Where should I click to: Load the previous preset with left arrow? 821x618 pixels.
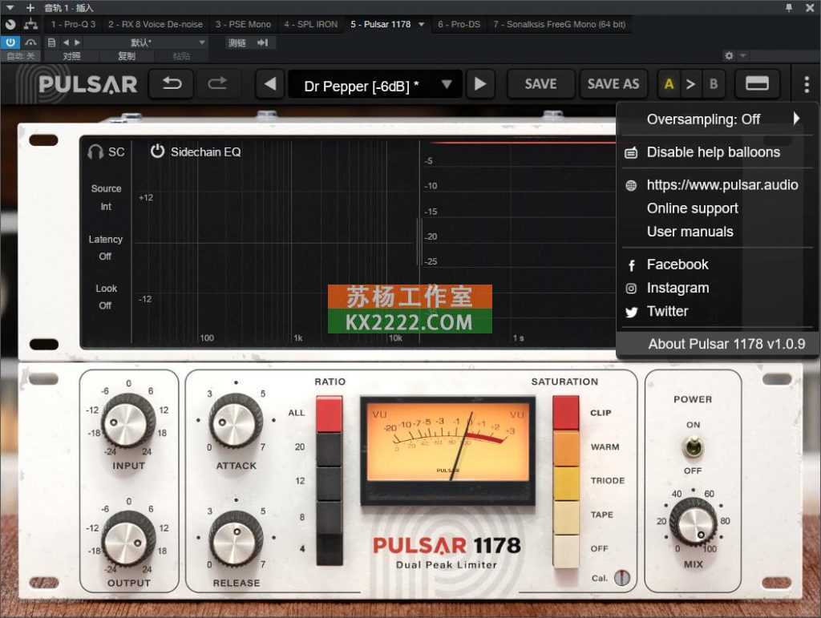pos(270,83)
